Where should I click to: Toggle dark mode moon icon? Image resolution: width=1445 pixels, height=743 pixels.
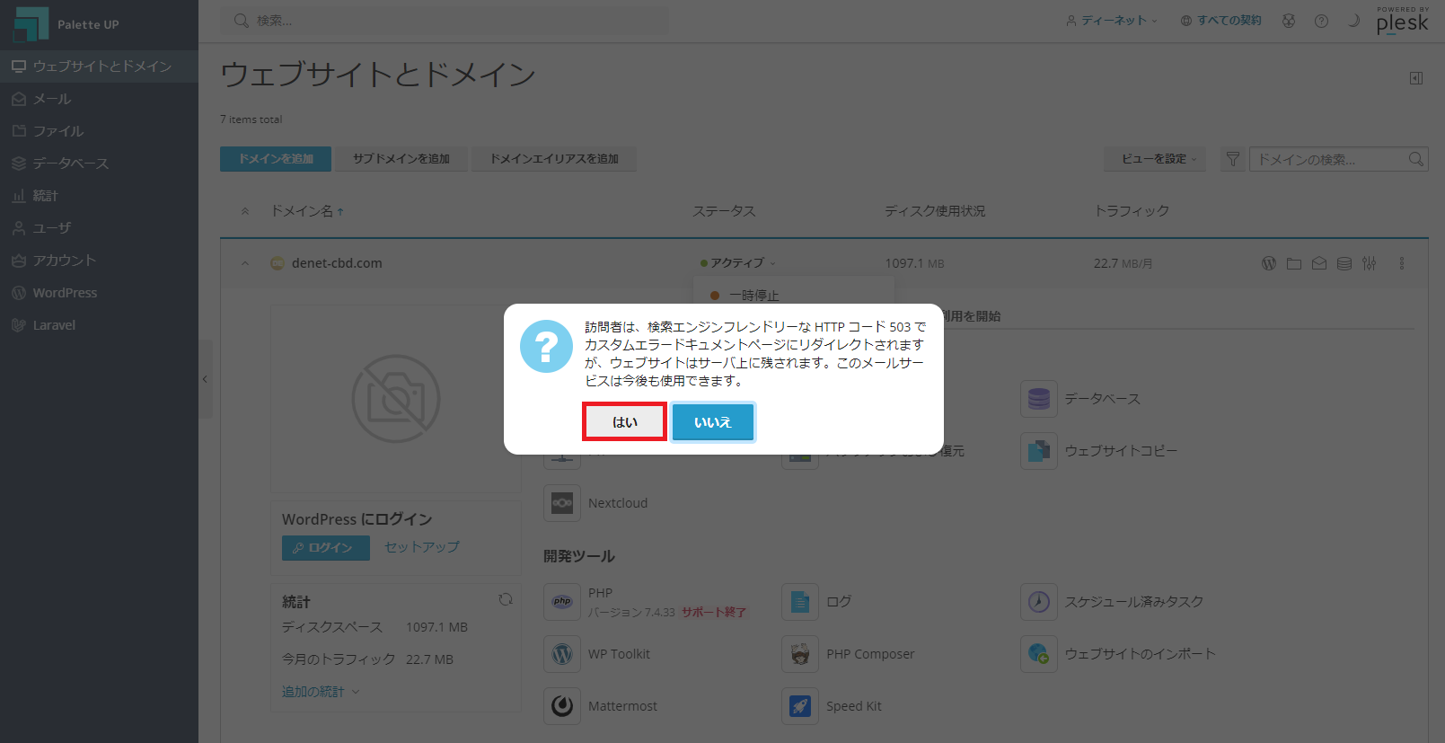[1353, 21]
